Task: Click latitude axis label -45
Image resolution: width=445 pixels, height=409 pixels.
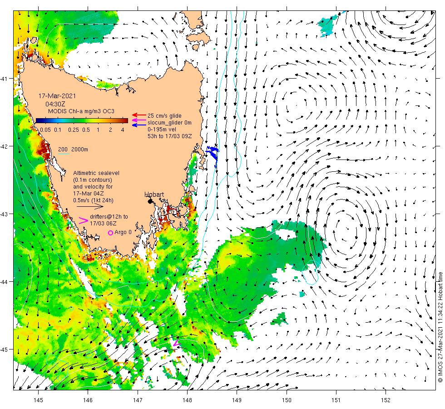Action: (x=4, y=349)
